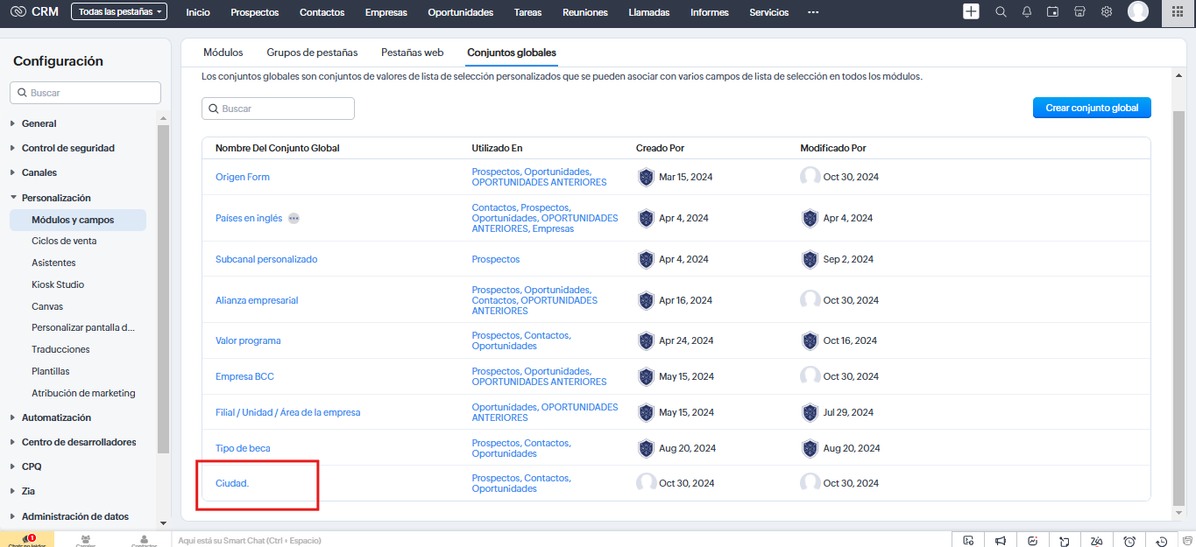This screenshot has height=547, width=1196.
Task: Click the settings gear icon
Action: pyautogui.click(x=1107, y=12)
